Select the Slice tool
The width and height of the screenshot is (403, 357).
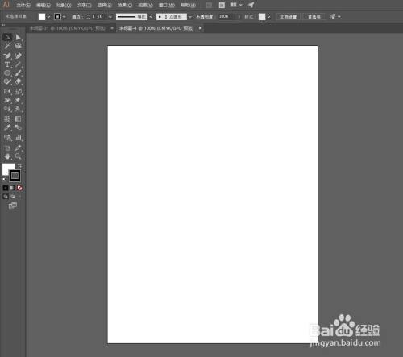(x=18, y=147)
